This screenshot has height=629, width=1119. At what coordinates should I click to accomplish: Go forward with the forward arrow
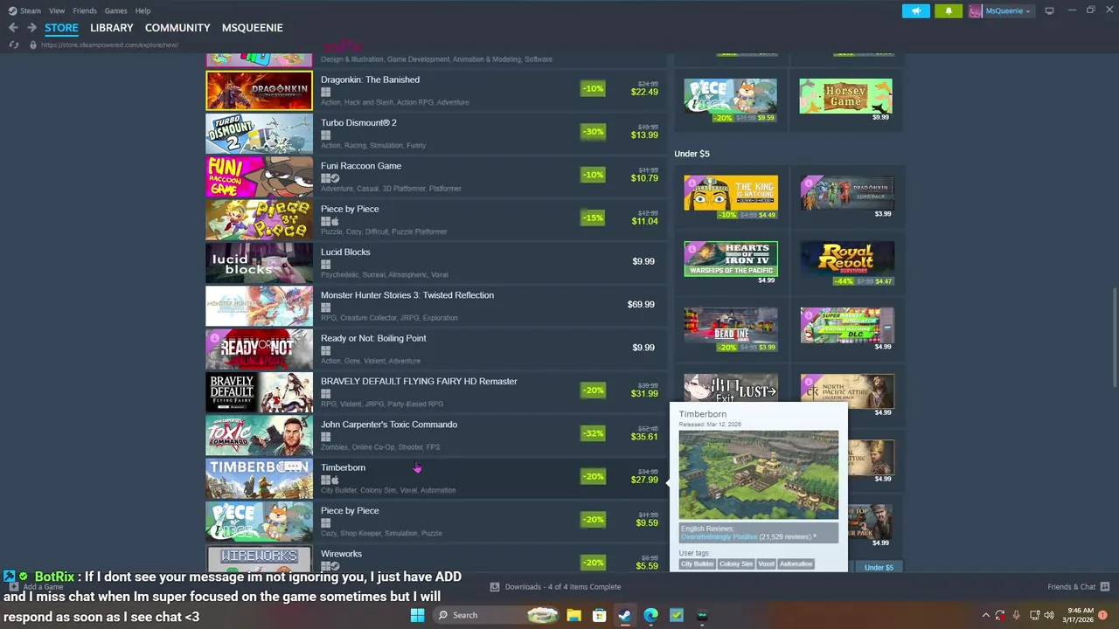pyautogui.click(x=31, y=28)
